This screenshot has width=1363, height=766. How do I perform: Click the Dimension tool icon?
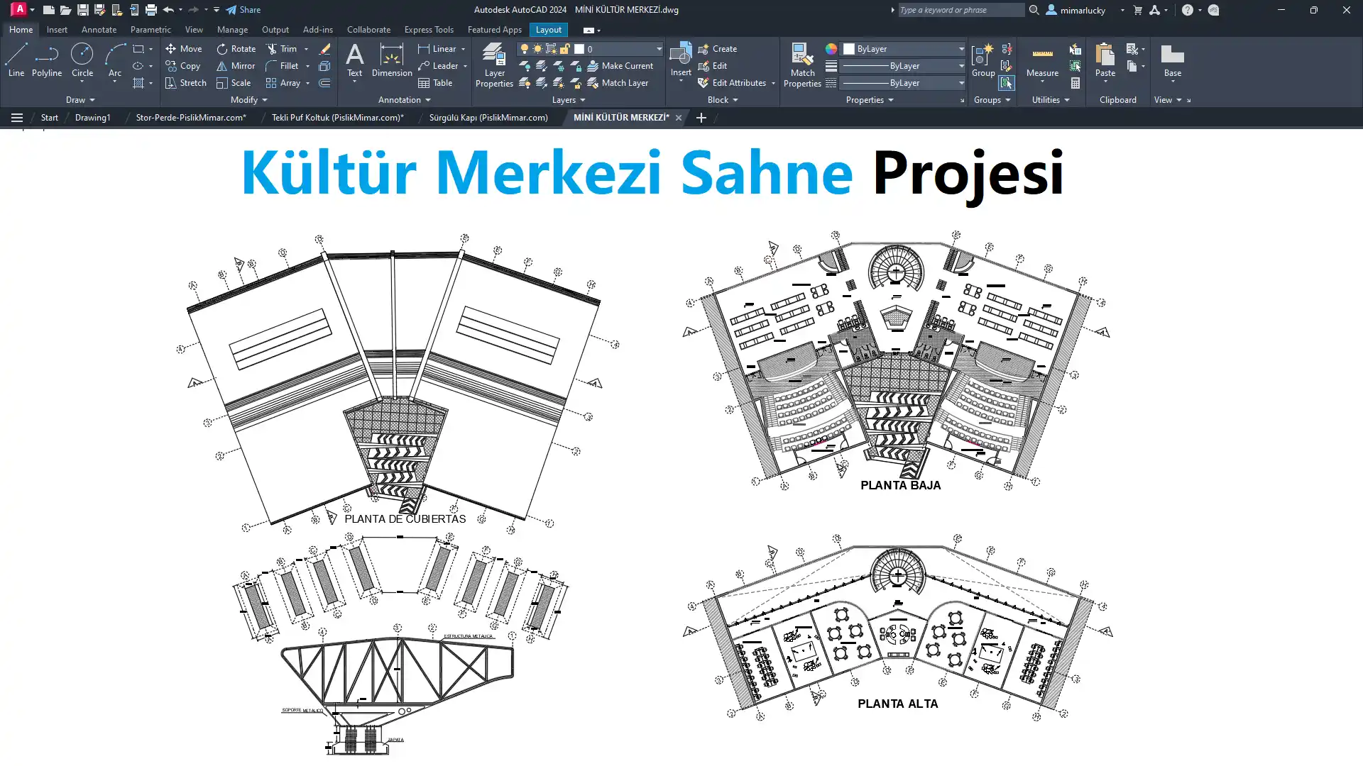tap(391, 59)
